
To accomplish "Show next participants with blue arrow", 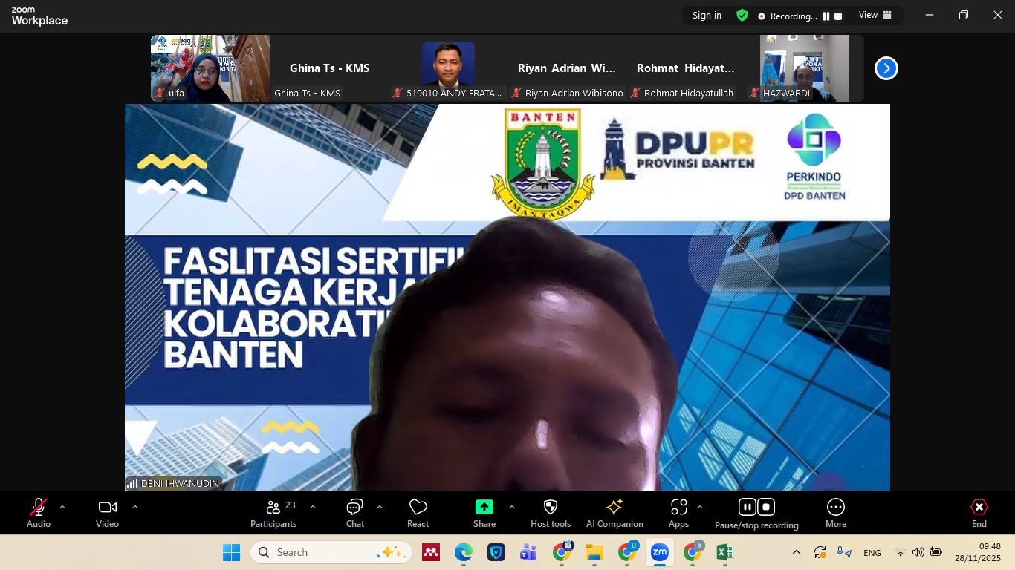I will pyautogui.click(x=886, y=68).
